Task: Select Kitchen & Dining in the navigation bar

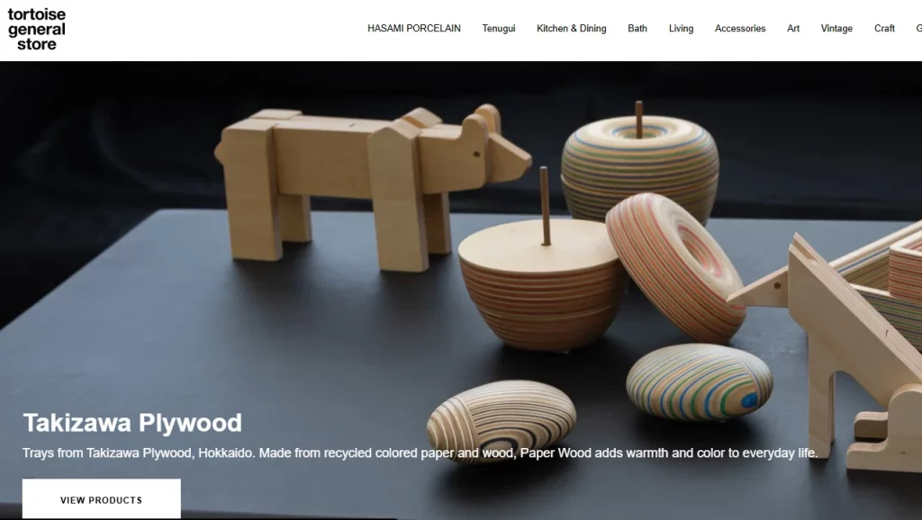Action: click(571, 28)
